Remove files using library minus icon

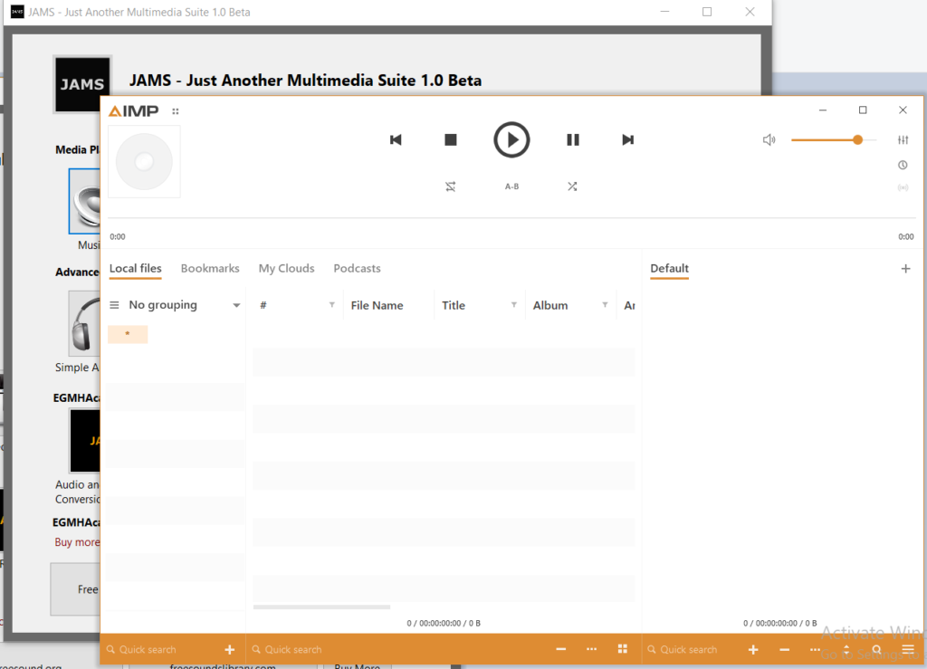click(561, 649)
